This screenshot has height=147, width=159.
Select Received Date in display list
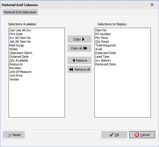(105, 64)
